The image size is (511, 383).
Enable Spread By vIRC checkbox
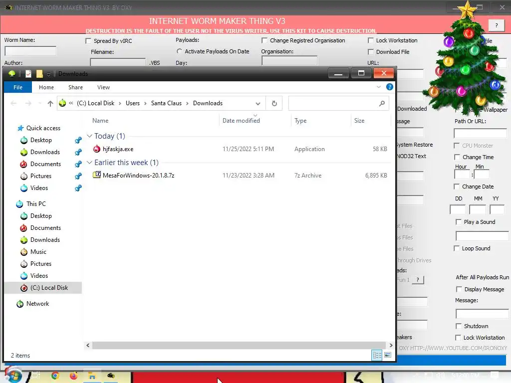(88, 41)
